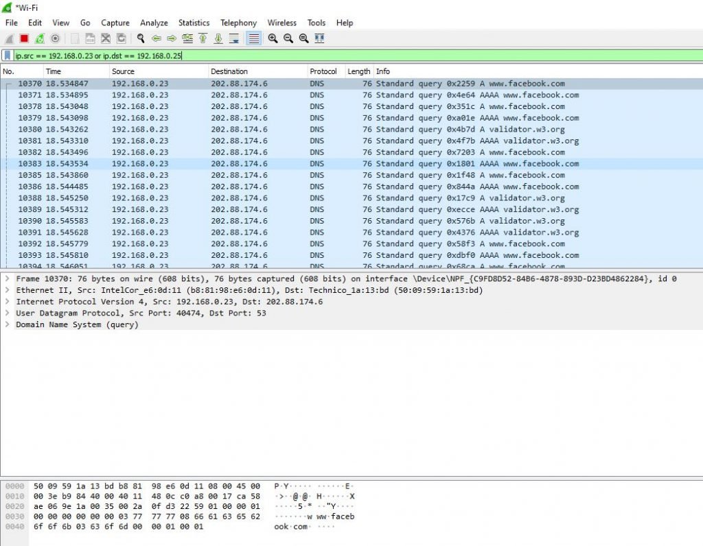Screen dimensions: 703x546
Task: Open the Telephony menu
Action: [238, 23]
